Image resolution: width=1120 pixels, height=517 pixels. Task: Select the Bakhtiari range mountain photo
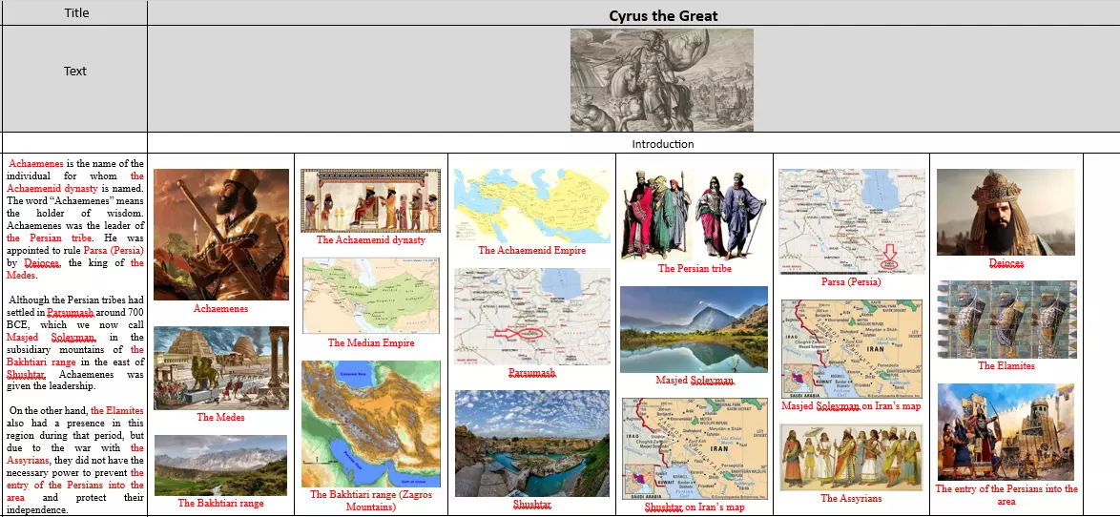pos(220,465)
